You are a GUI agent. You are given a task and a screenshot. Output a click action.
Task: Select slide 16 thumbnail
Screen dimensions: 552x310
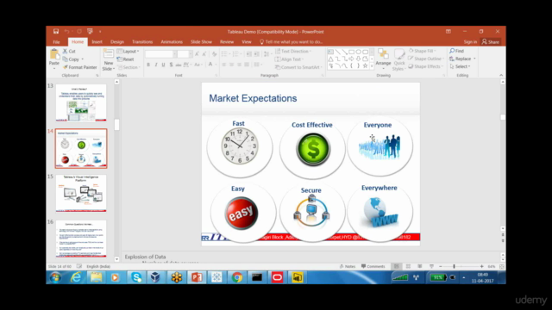pyautogui.click(x=81, y=239)
